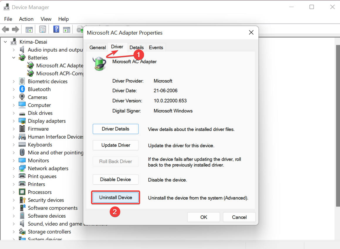Click the Printers category icon
340x249 pixels.
point(22,184)
